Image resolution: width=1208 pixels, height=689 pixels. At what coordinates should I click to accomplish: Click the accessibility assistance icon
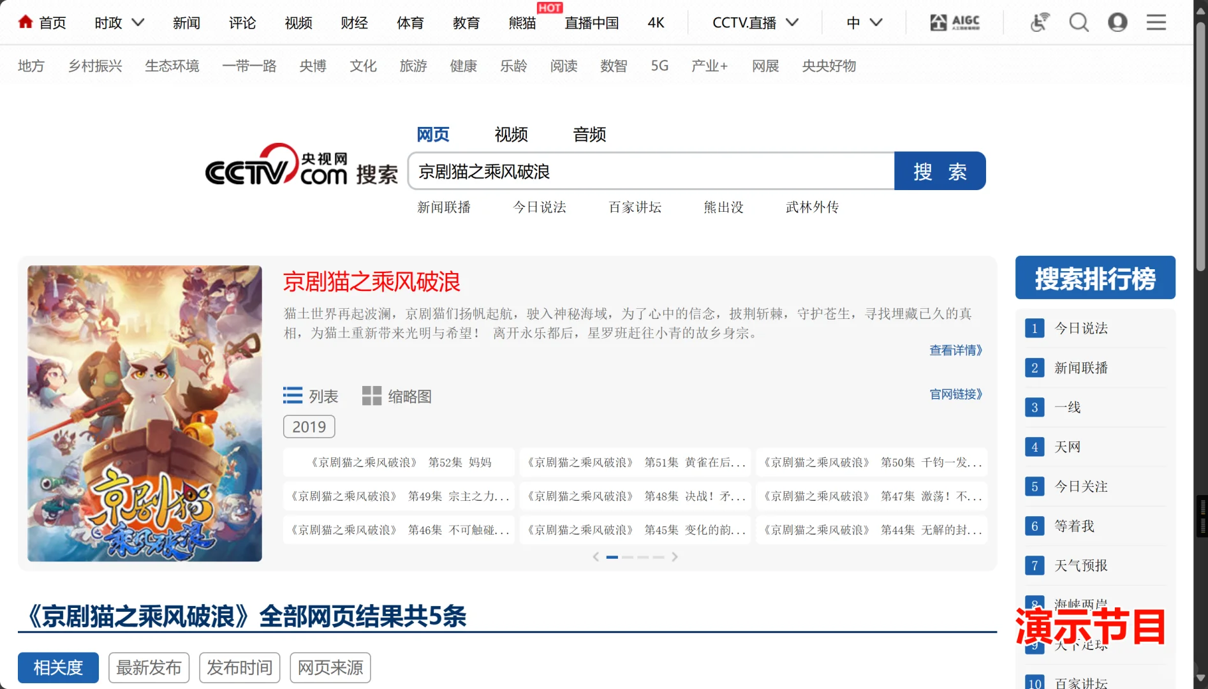1038,22
